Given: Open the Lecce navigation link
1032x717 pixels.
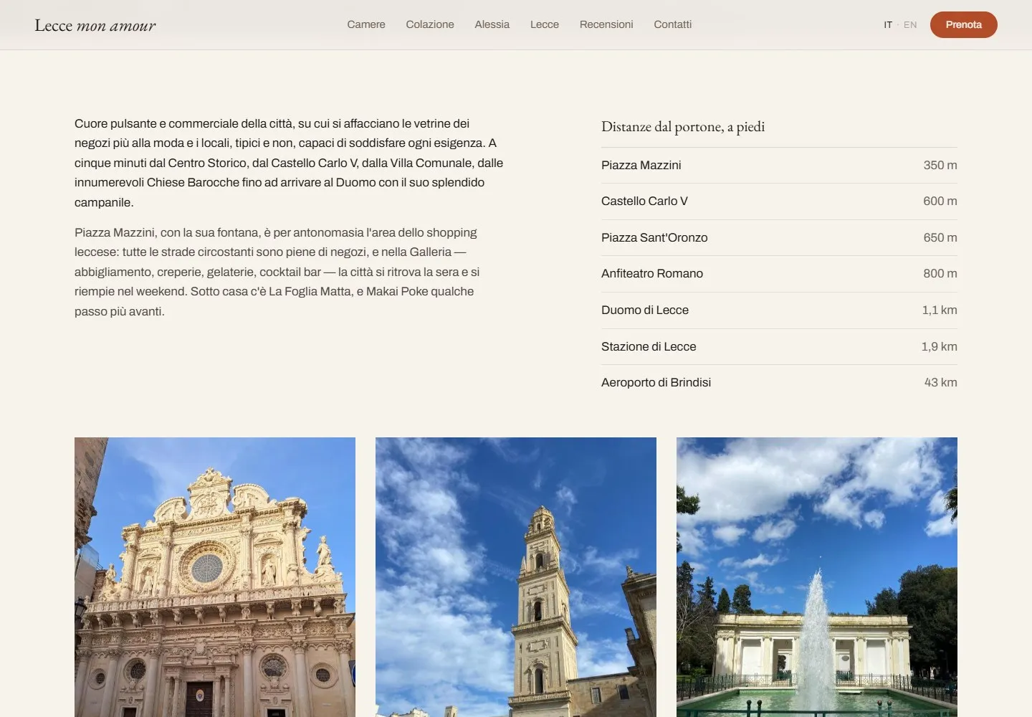Looking at the screenshot, I should tap(545, 24).
